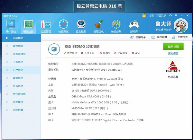Image resolution: width=193 pixels, height=140 pixels.
Task: Click the 极云普惠云电脑 018 号 banner
Action: (x=99, y=6)
